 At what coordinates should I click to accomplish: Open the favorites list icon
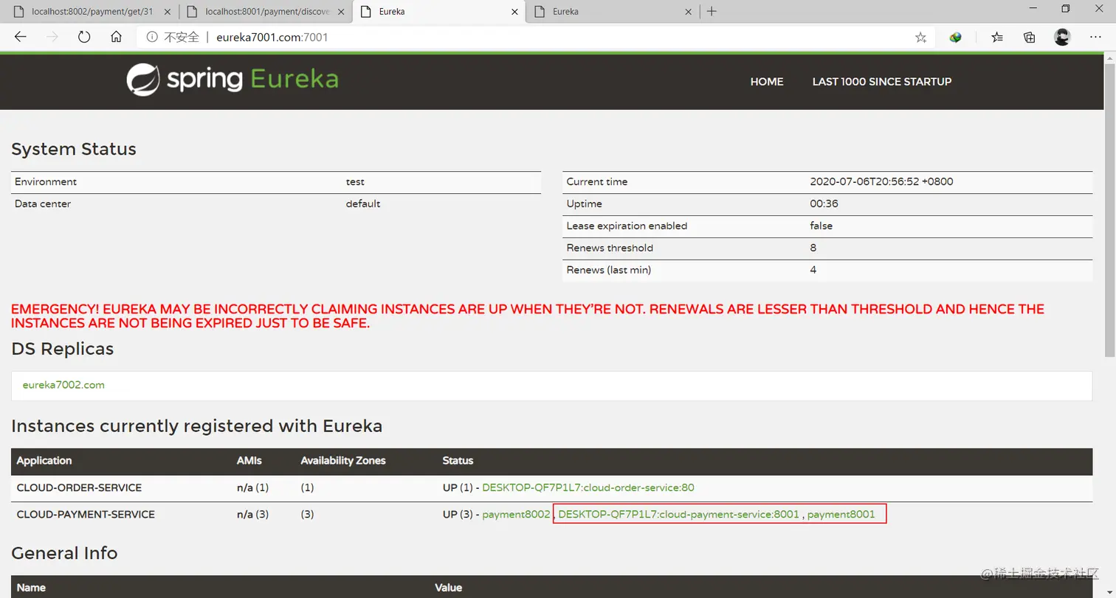997,37
